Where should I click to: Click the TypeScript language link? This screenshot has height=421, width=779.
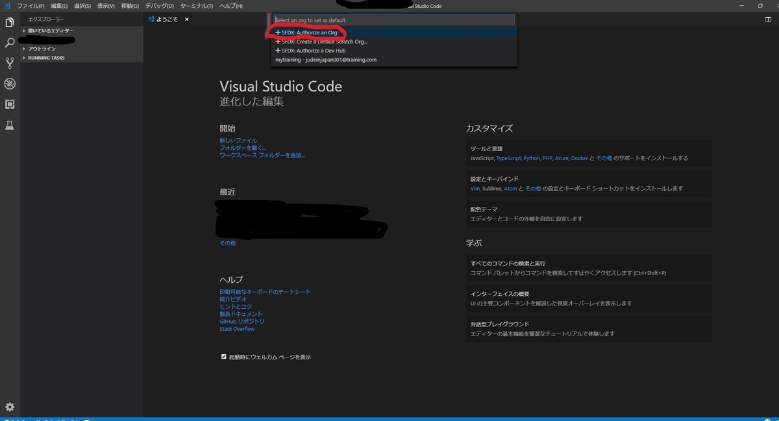coord(509,158)
